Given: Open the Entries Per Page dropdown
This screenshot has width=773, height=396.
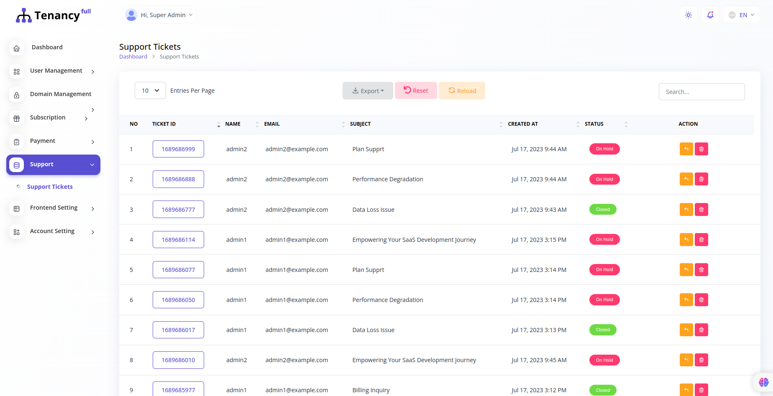Looking at the screenshot, I should pyautogui.click(x=150, y=91).
